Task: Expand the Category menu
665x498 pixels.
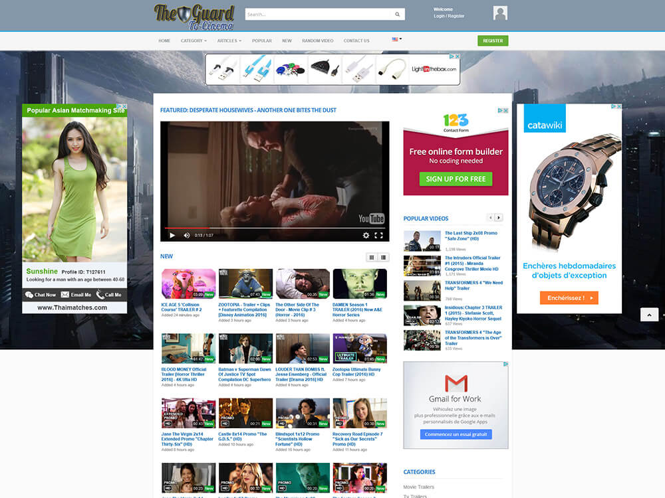Action: [x=194, y=41]
